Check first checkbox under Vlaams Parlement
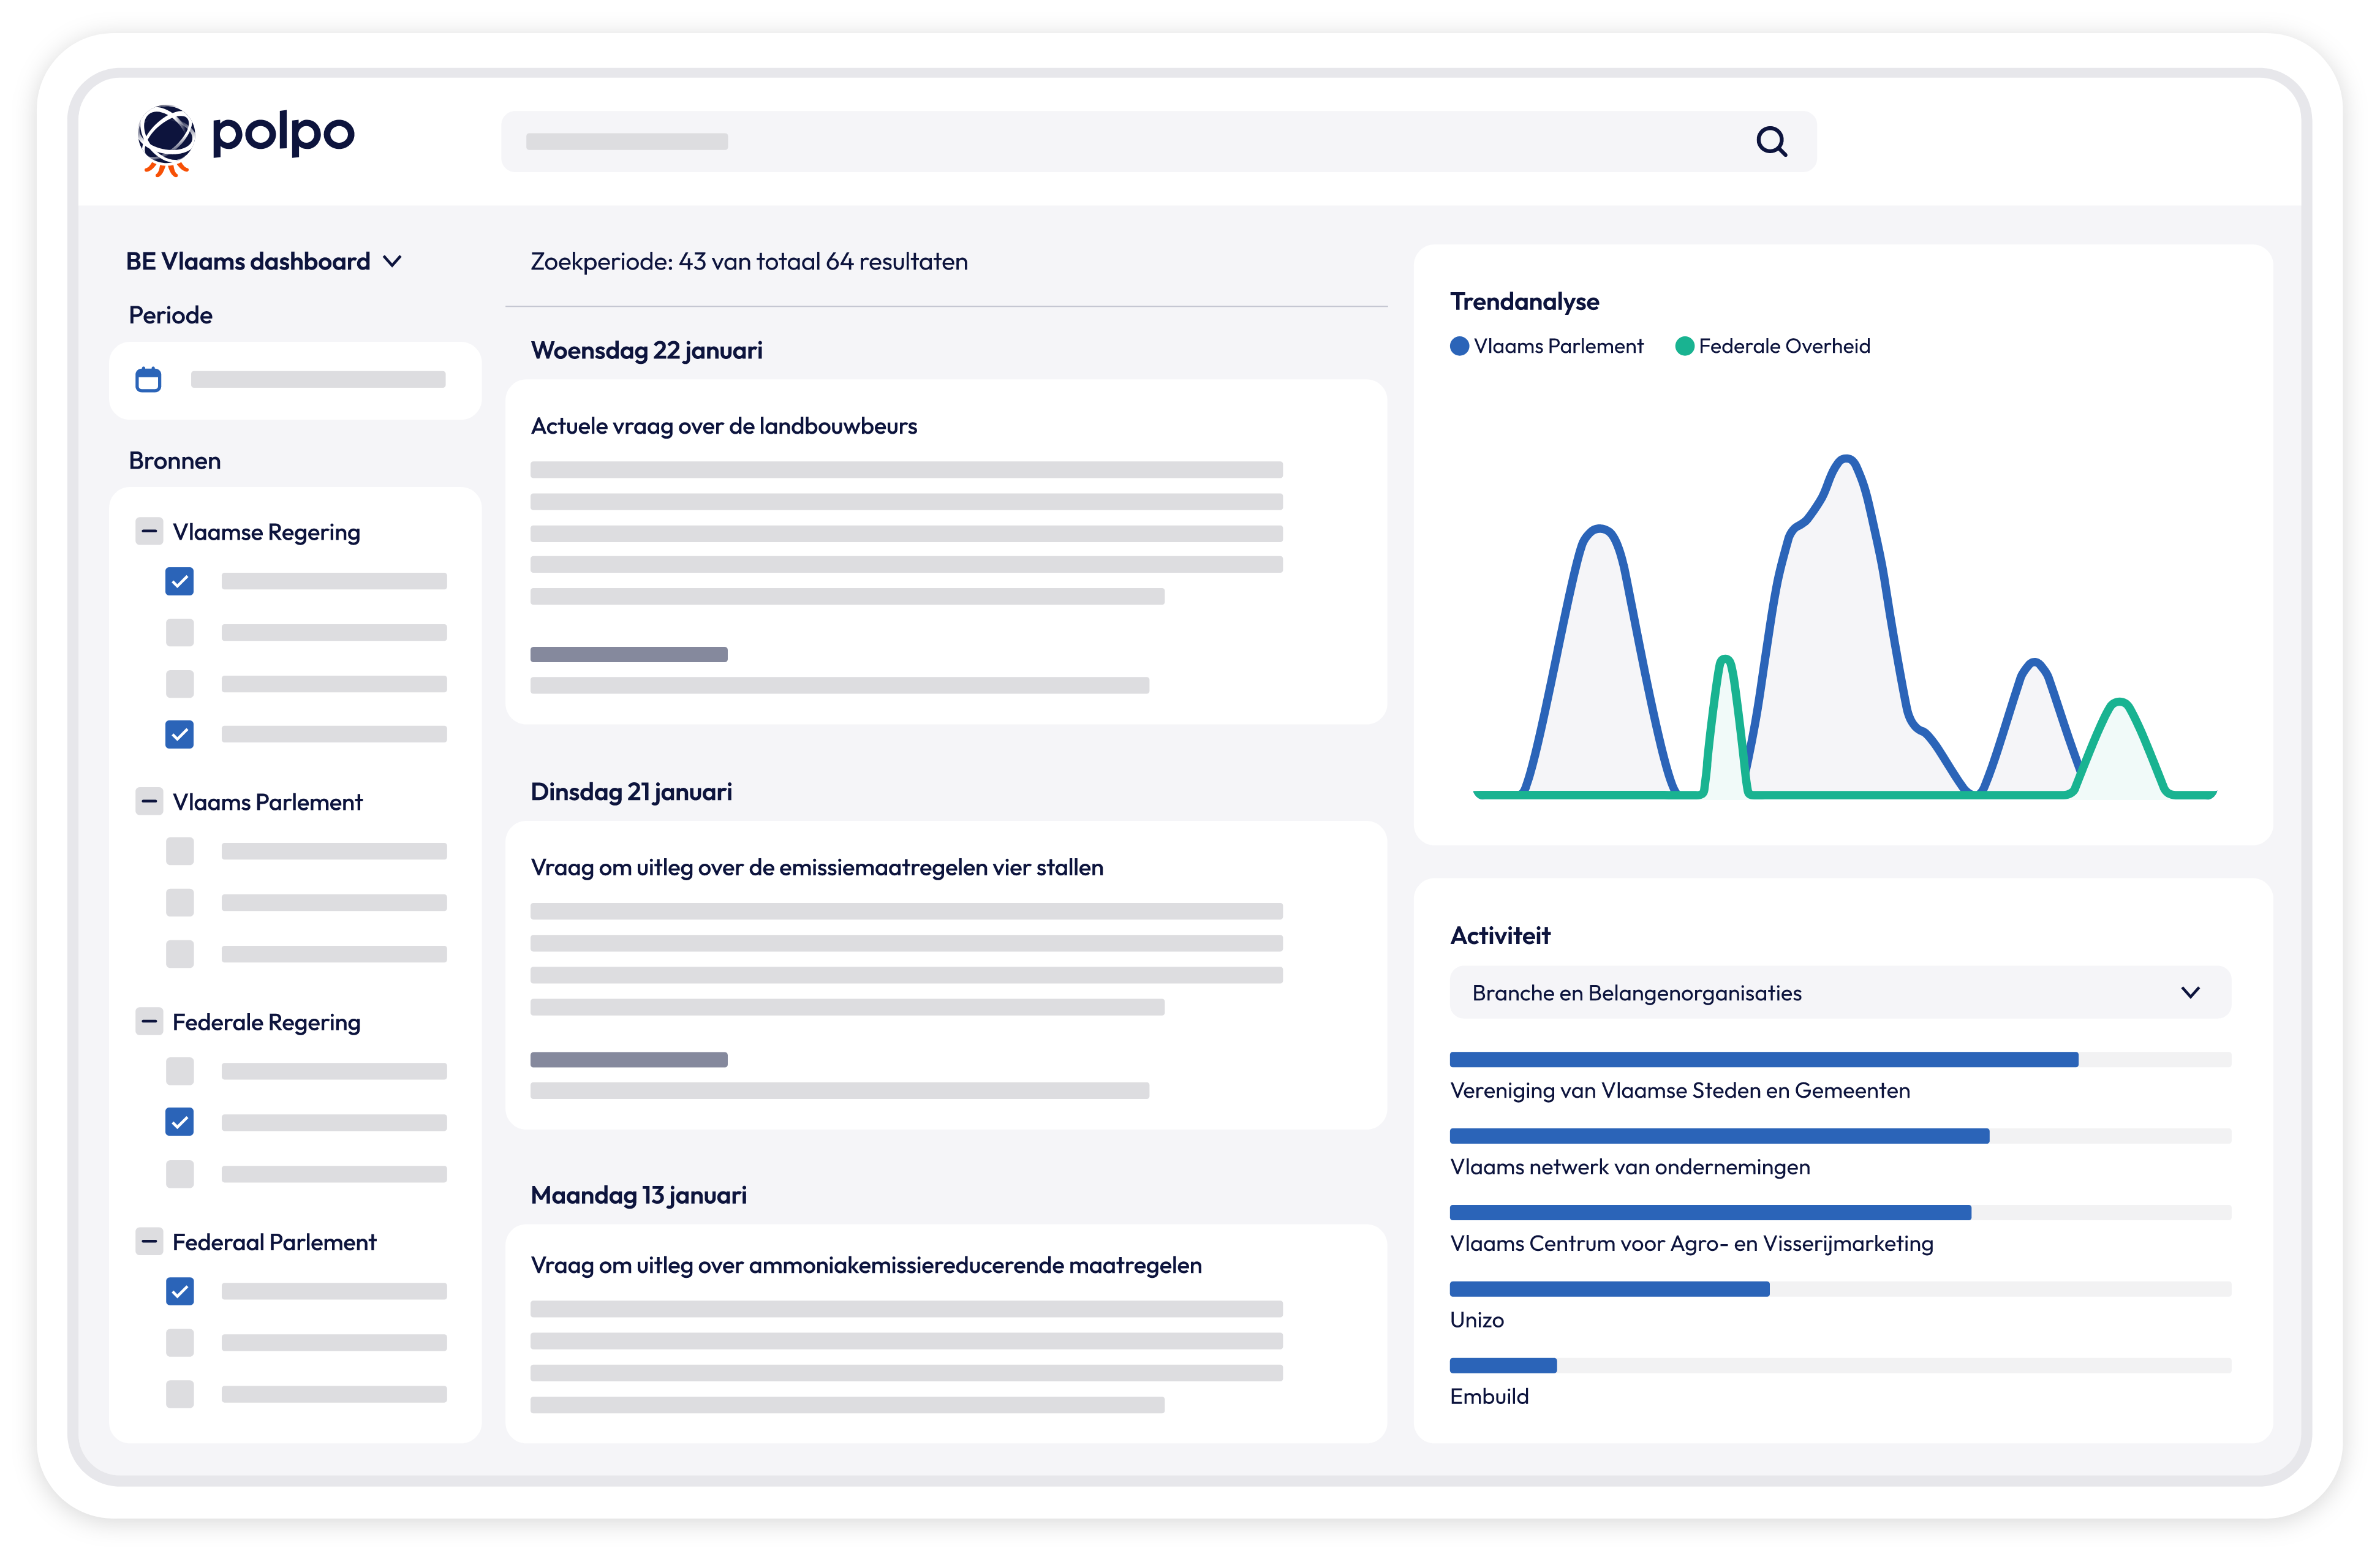This screenshot has height=1559, width=2380. click(180, 851)
